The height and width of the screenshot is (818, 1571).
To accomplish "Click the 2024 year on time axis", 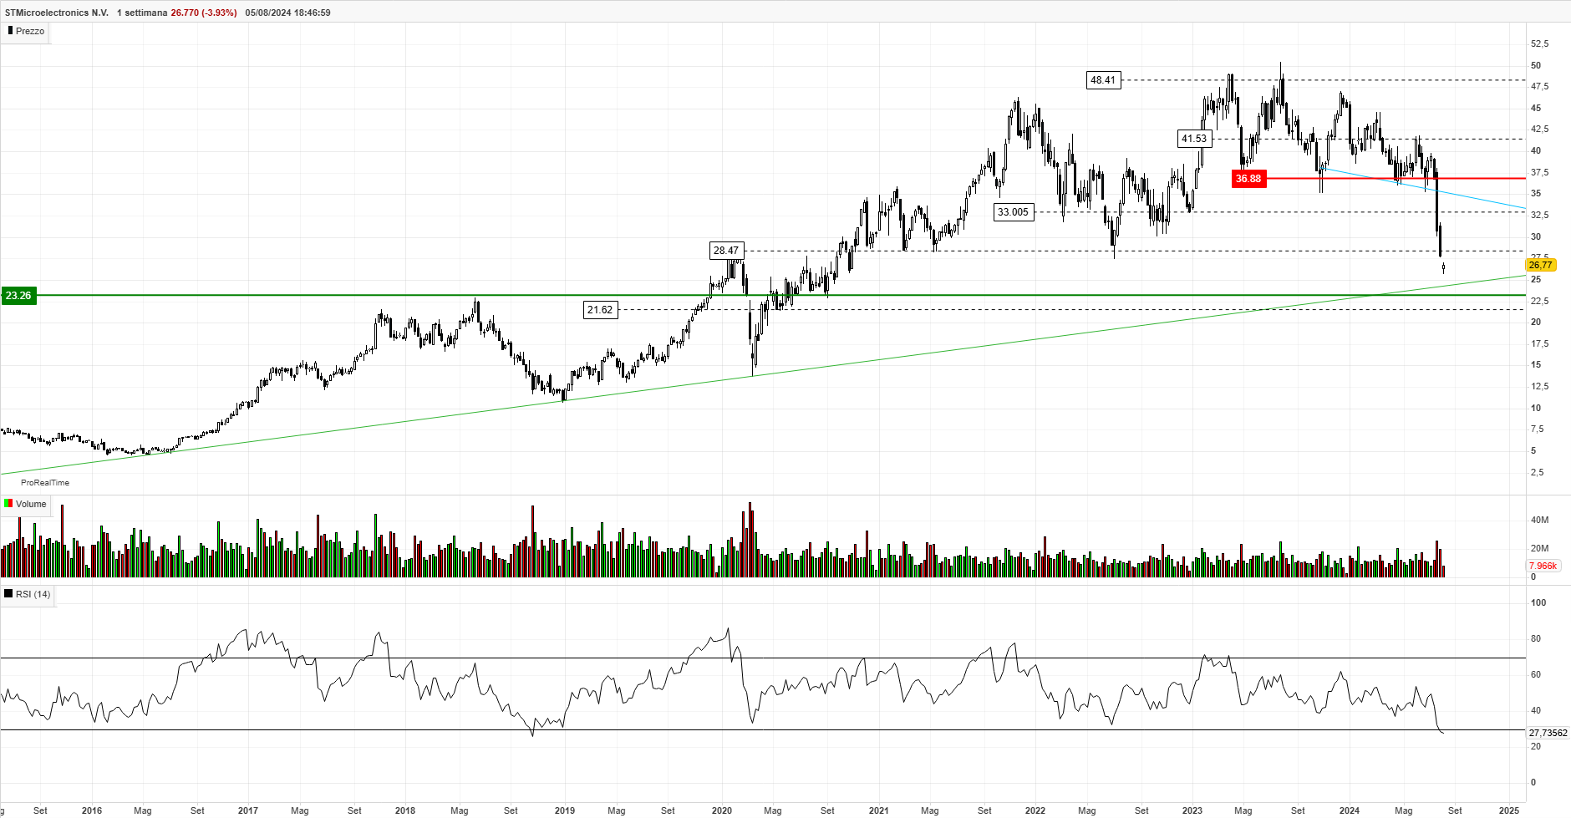I will coord(1350,810).
